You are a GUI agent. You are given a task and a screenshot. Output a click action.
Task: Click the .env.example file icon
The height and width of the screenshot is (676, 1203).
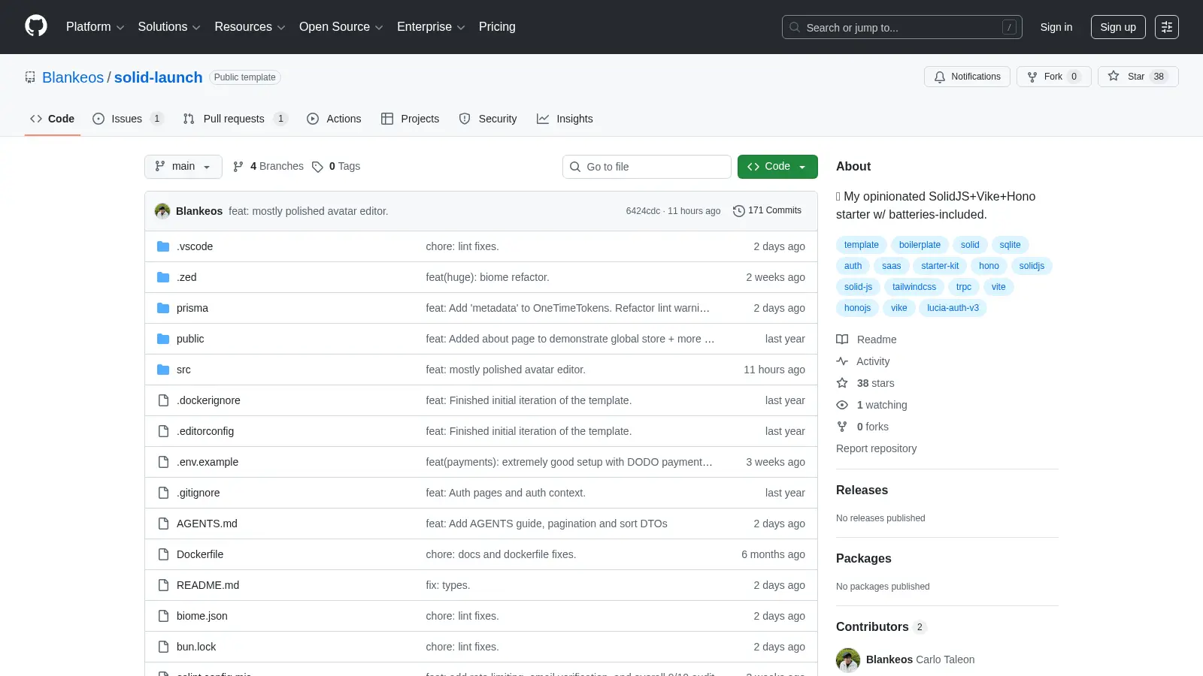(163, 462)
